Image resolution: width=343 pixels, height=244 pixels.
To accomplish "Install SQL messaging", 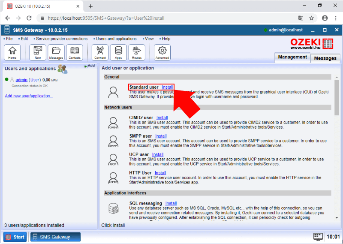I will pos(171,203).
